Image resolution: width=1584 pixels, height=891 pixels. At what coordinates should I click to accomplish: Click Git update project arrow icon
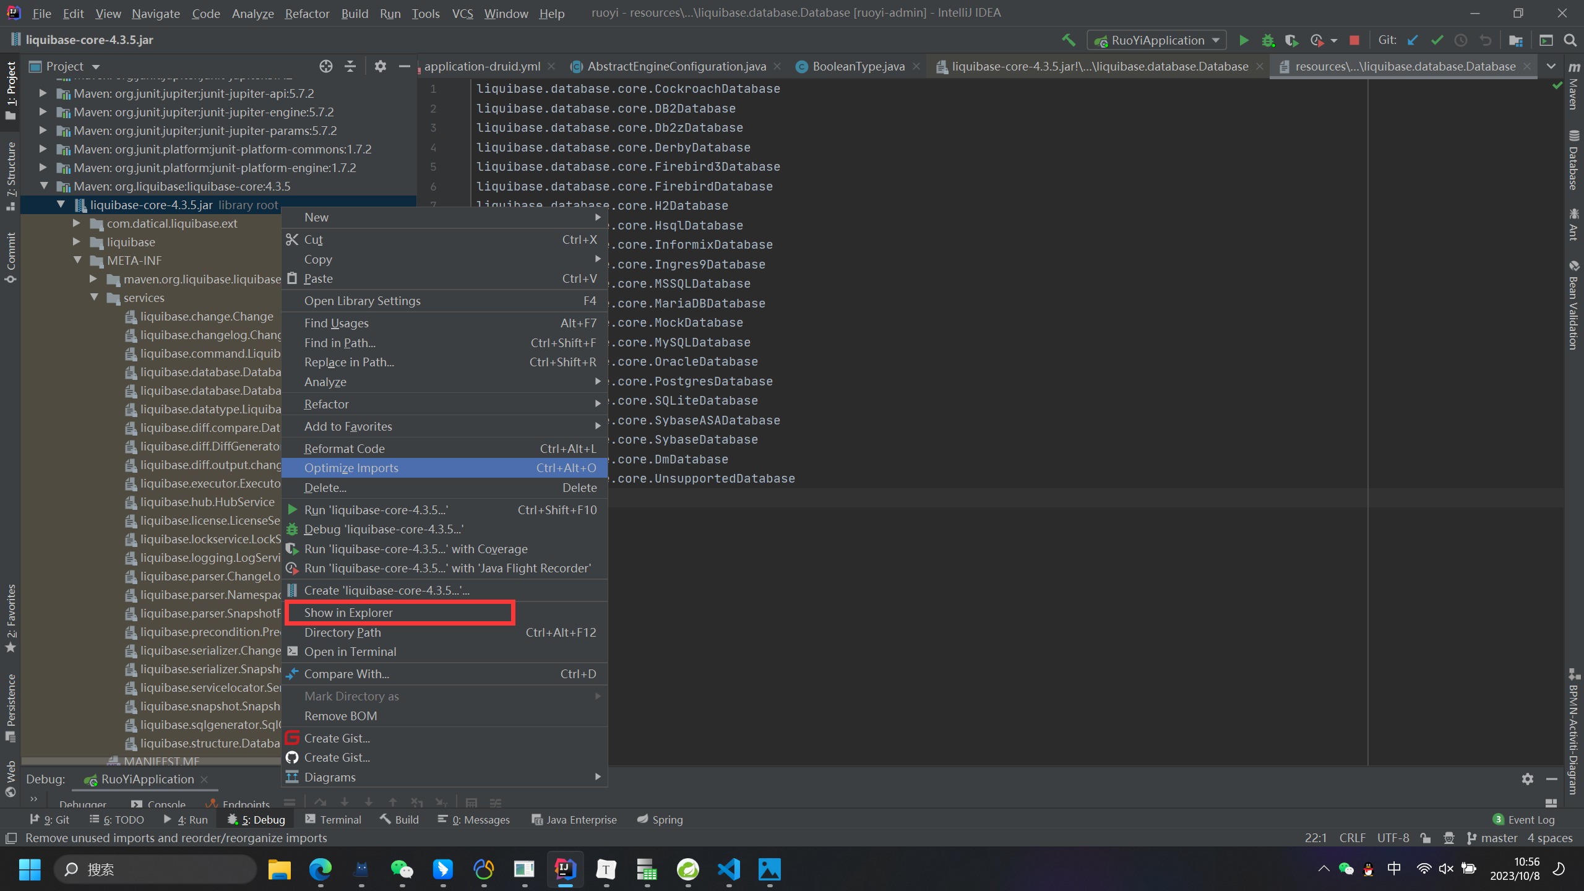[1413, 40]
